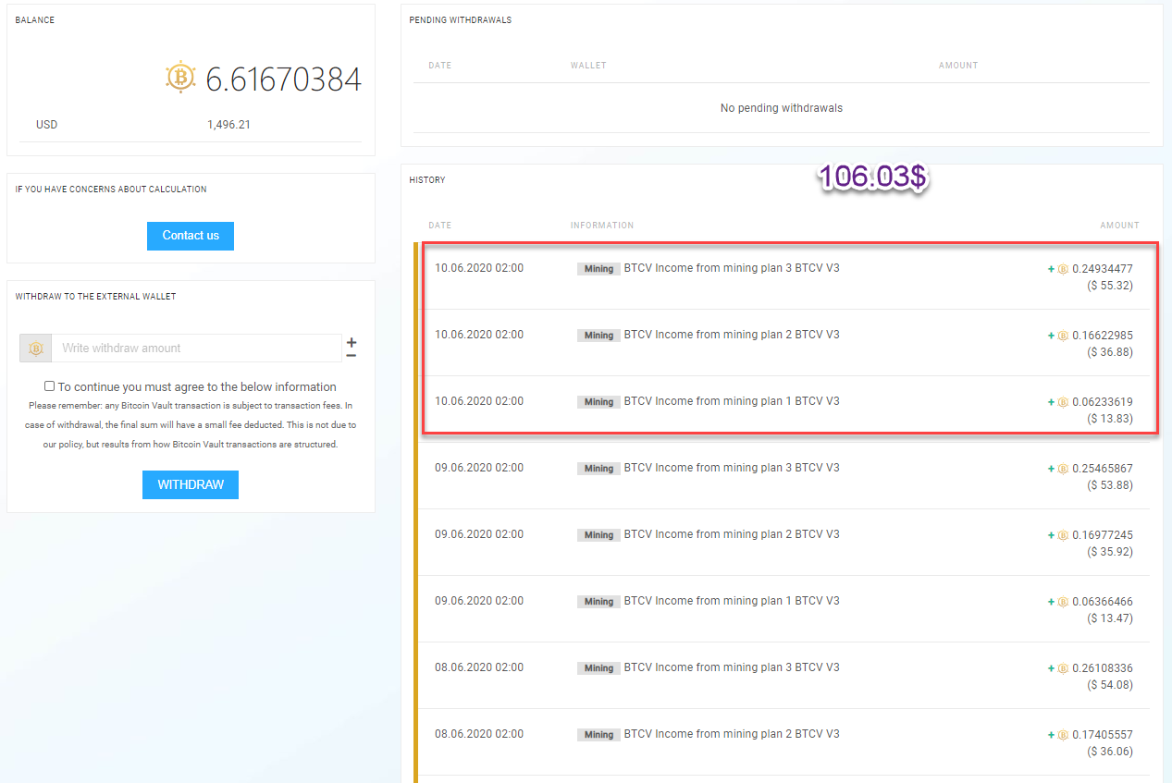Click the large Bitcoin Vault balance icon
Viewport: 1172px width, 783px height.
(180, 78)
